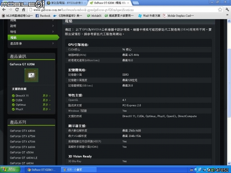231x173 pixels.
Task: Switch to 630 - 小畫家 taskbar window
Action: (79, 170)
